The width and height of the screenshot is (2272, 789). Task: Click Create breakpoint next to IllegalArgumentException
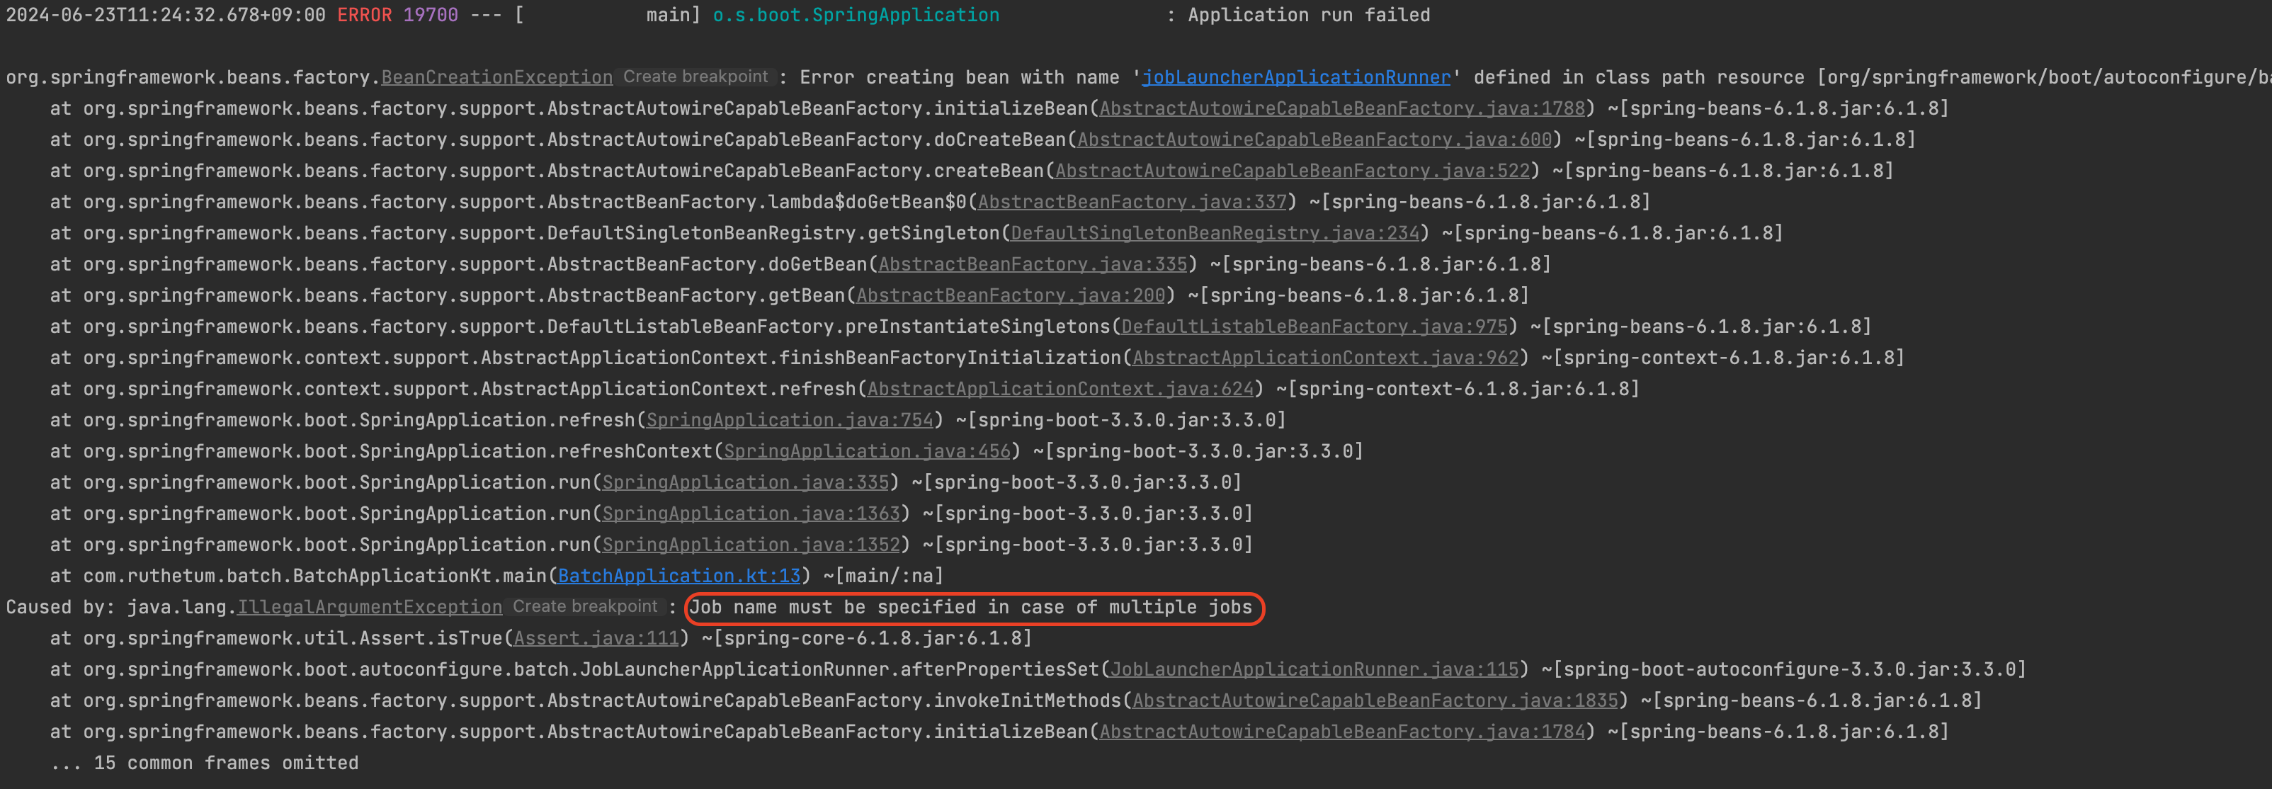click(x=585, y=606)
